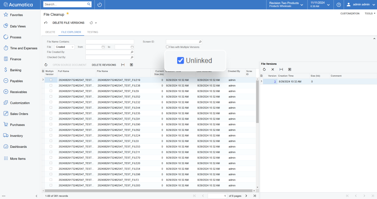Open the Tools dropdown menu
The image size is (377, 199).
[370, 13]
